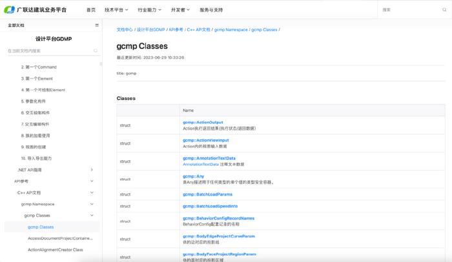This screenshot has width=452, height=262.
Task: Open the 服务与支持 menu item
Action: [211, 10]
